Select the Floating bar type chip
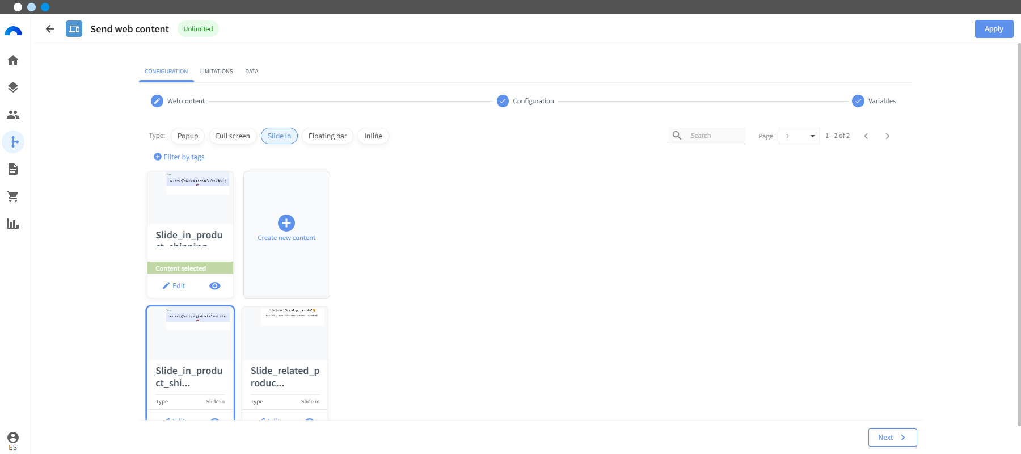Viewport: 1021px width, 454px height. [327, 136]
